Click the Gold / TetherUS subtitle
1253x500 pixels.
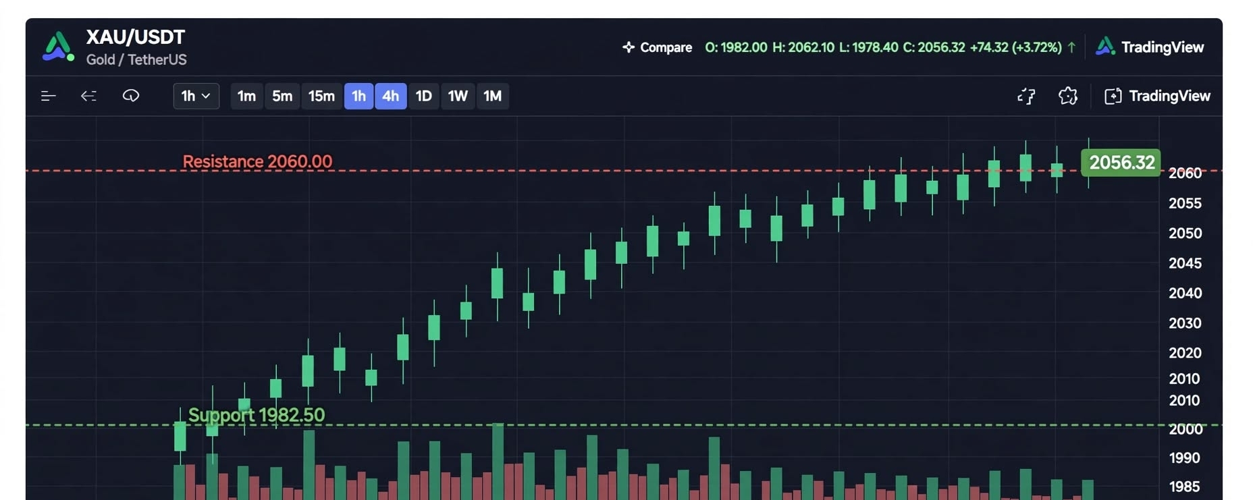pos(136,59)
